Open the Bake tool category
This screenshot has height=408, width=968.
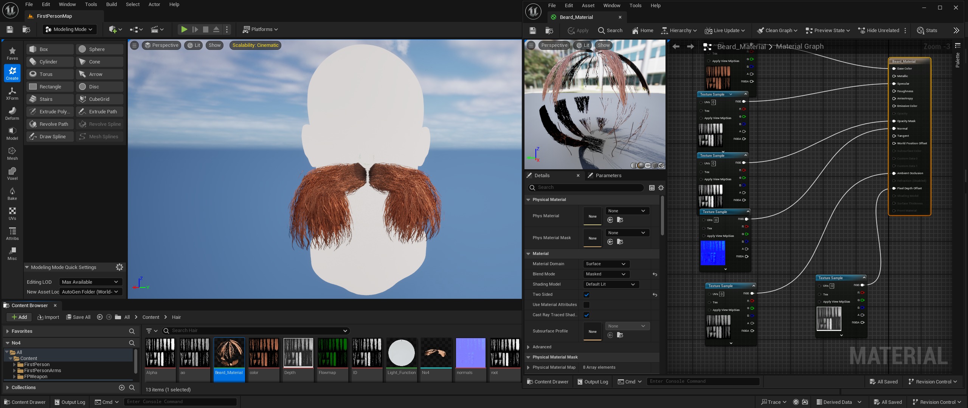click(12, 193)
